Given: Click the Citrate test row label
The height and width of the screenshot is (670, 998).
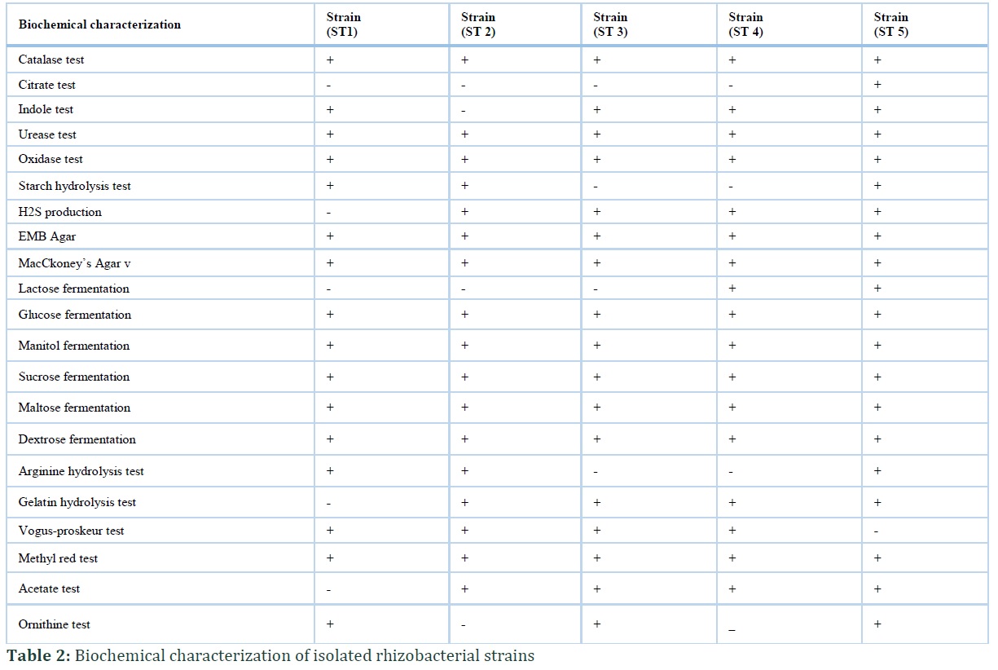Looking at the screenshot, I should (47, 85).
